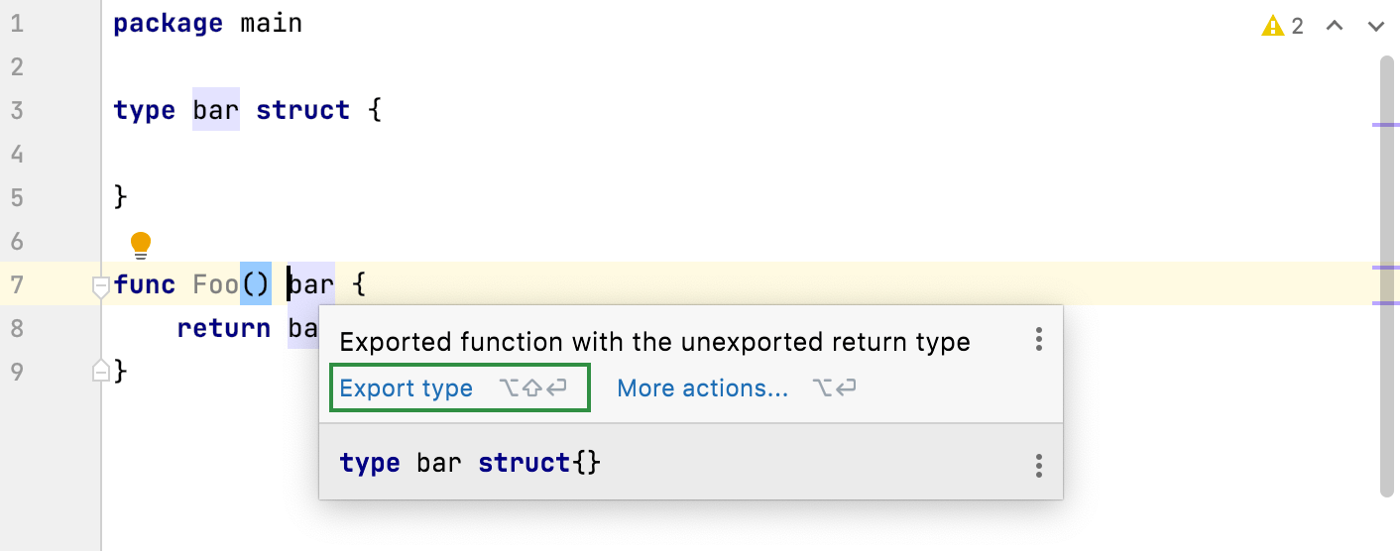Click the type bar struct{} definition preview
1400x551 pixels.
(x=470, y=463)
